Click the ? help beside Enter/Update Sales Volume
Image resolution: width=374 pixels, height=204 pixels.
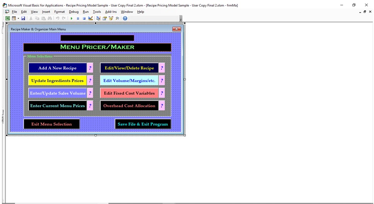point(90,93)
